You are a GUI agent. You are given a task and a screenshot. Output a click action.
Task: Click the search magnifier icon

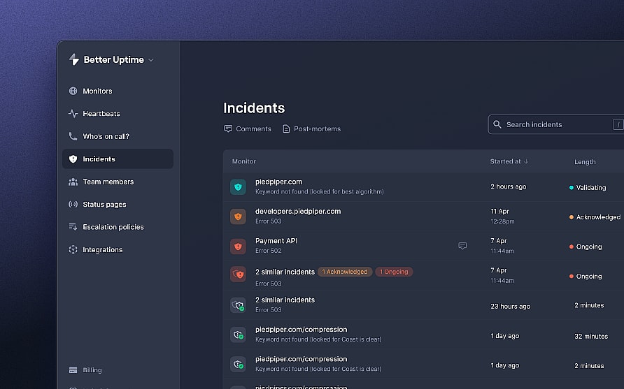pyautogui.click(x=497, y=124)
